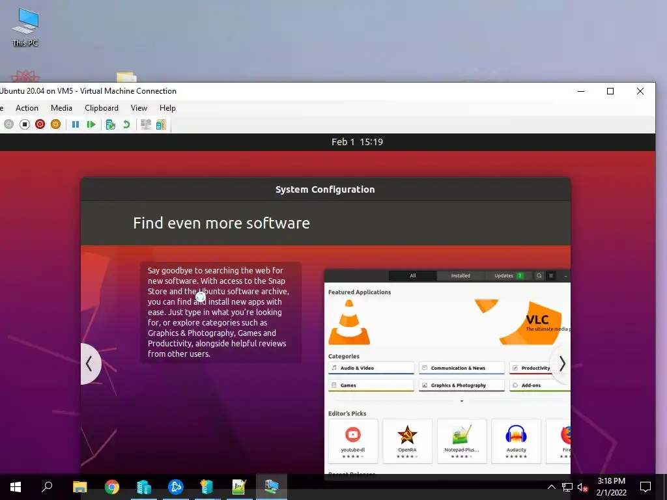667x500 pixels.
Task: Click the slide text starting 'Say goodbye to searching'
Action: 219,312
